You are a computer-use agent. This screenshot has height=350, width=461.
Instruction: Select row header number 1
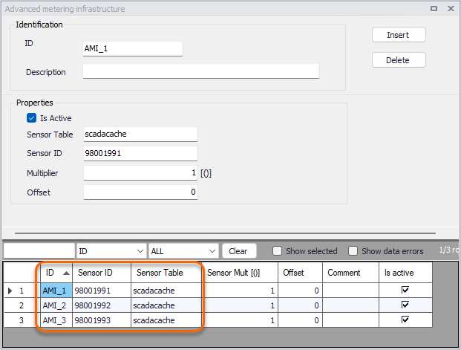click(x=22, y=291)
